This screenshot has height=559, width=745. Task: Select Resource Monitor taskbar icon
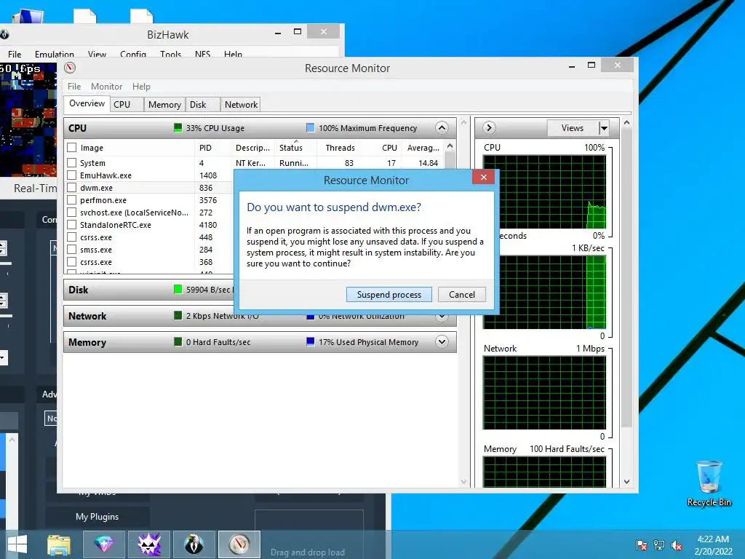click(239, 544)
